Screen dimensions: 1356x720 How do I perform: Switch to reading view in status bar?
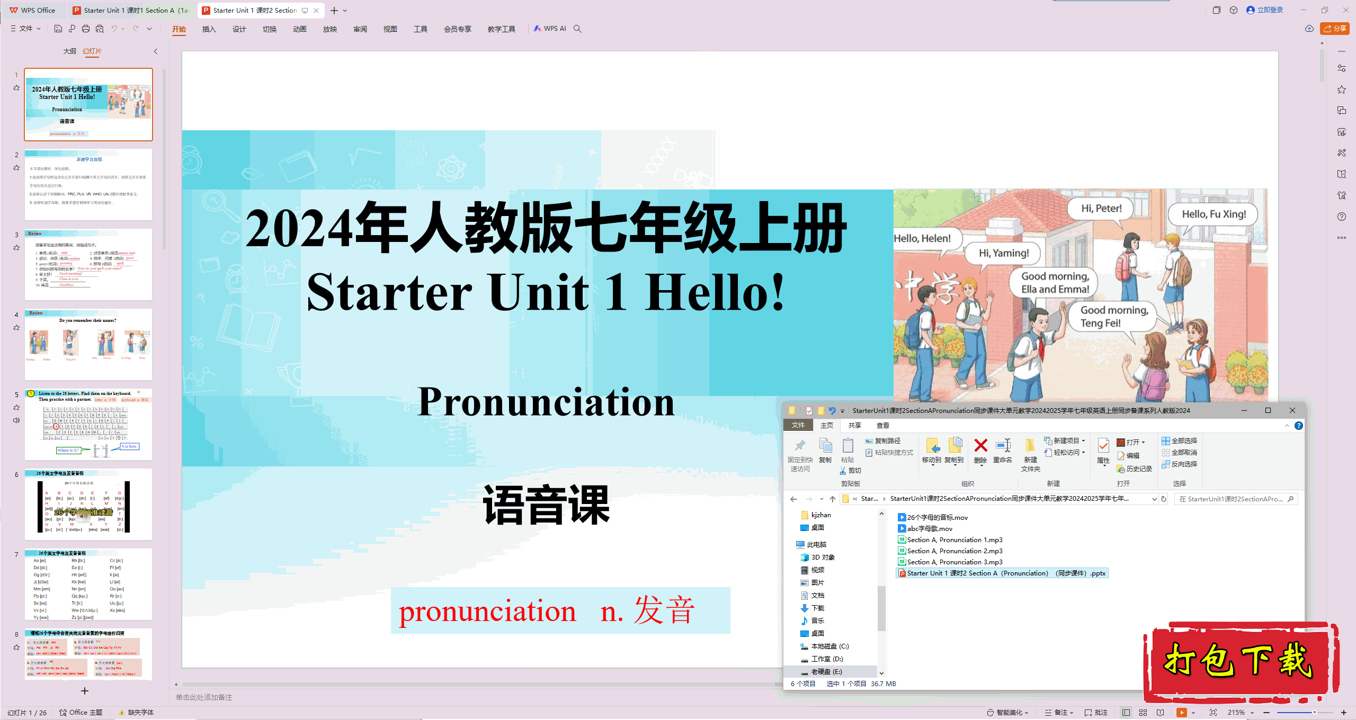(x=1161, y=713)
